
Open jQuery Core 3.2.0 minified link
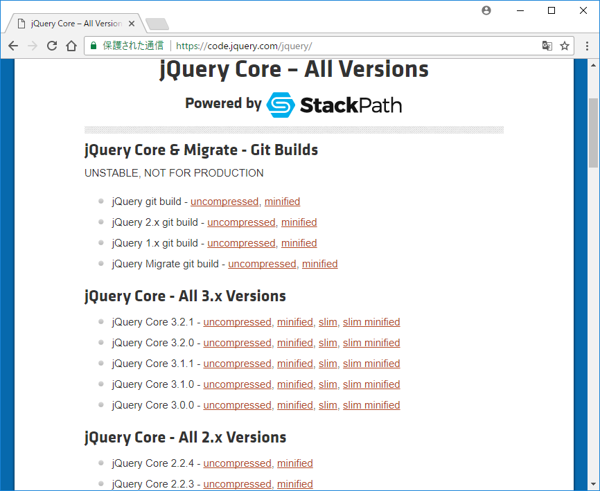point(295,343)
